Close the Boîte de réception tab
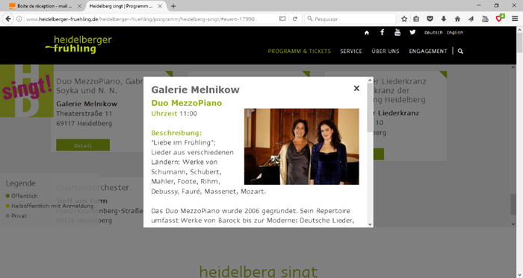Image resolution: width=523 pixels, height=278 pixels. point(79,6)
